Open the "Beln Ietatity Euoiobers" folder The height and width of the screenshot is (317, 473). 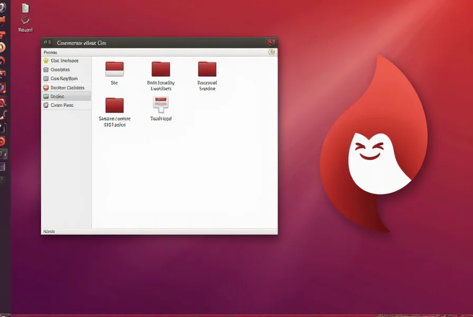tap(160, 69)
